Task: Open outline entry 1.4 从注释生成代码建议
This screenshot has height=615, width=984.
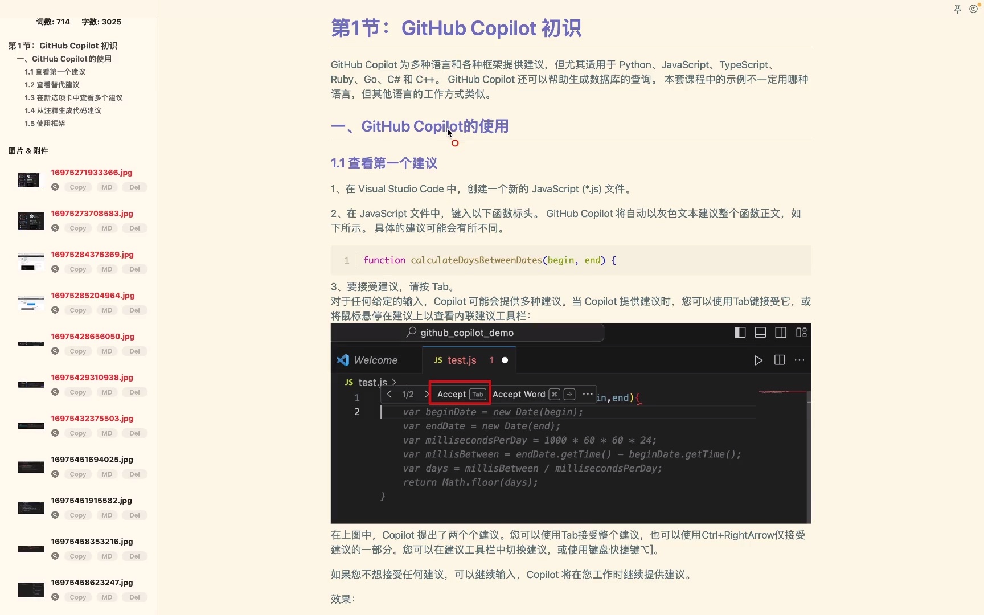Action: click(x=63, y=110)
